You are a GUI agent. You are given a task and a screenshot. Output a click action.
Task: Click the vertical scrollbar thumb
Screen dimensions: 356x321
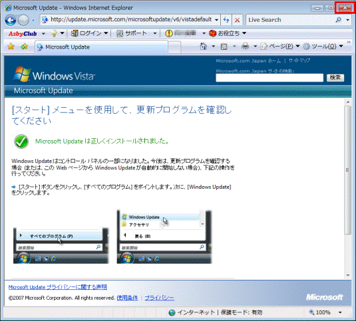point(347,170)
